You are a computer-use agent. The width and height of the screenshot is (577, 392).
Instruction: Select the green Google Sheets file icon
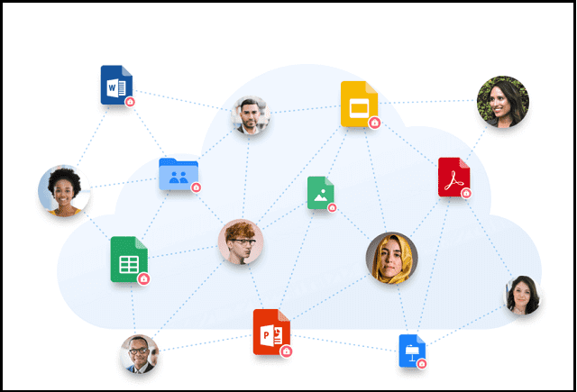click(129, 260)
